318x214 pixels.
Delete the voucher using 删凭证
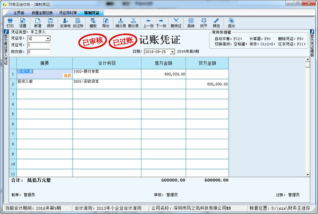coord(176,22)
